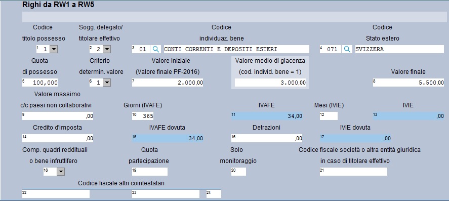Screen dimensions: 449x201
Task: Click Giorni (IVAFE) field showing 365
Action: click(143, 116)
